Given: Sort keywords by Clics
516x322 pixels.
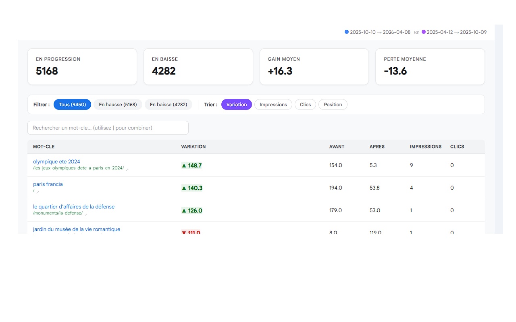Looking at the screenshot, I should [305, 105].
